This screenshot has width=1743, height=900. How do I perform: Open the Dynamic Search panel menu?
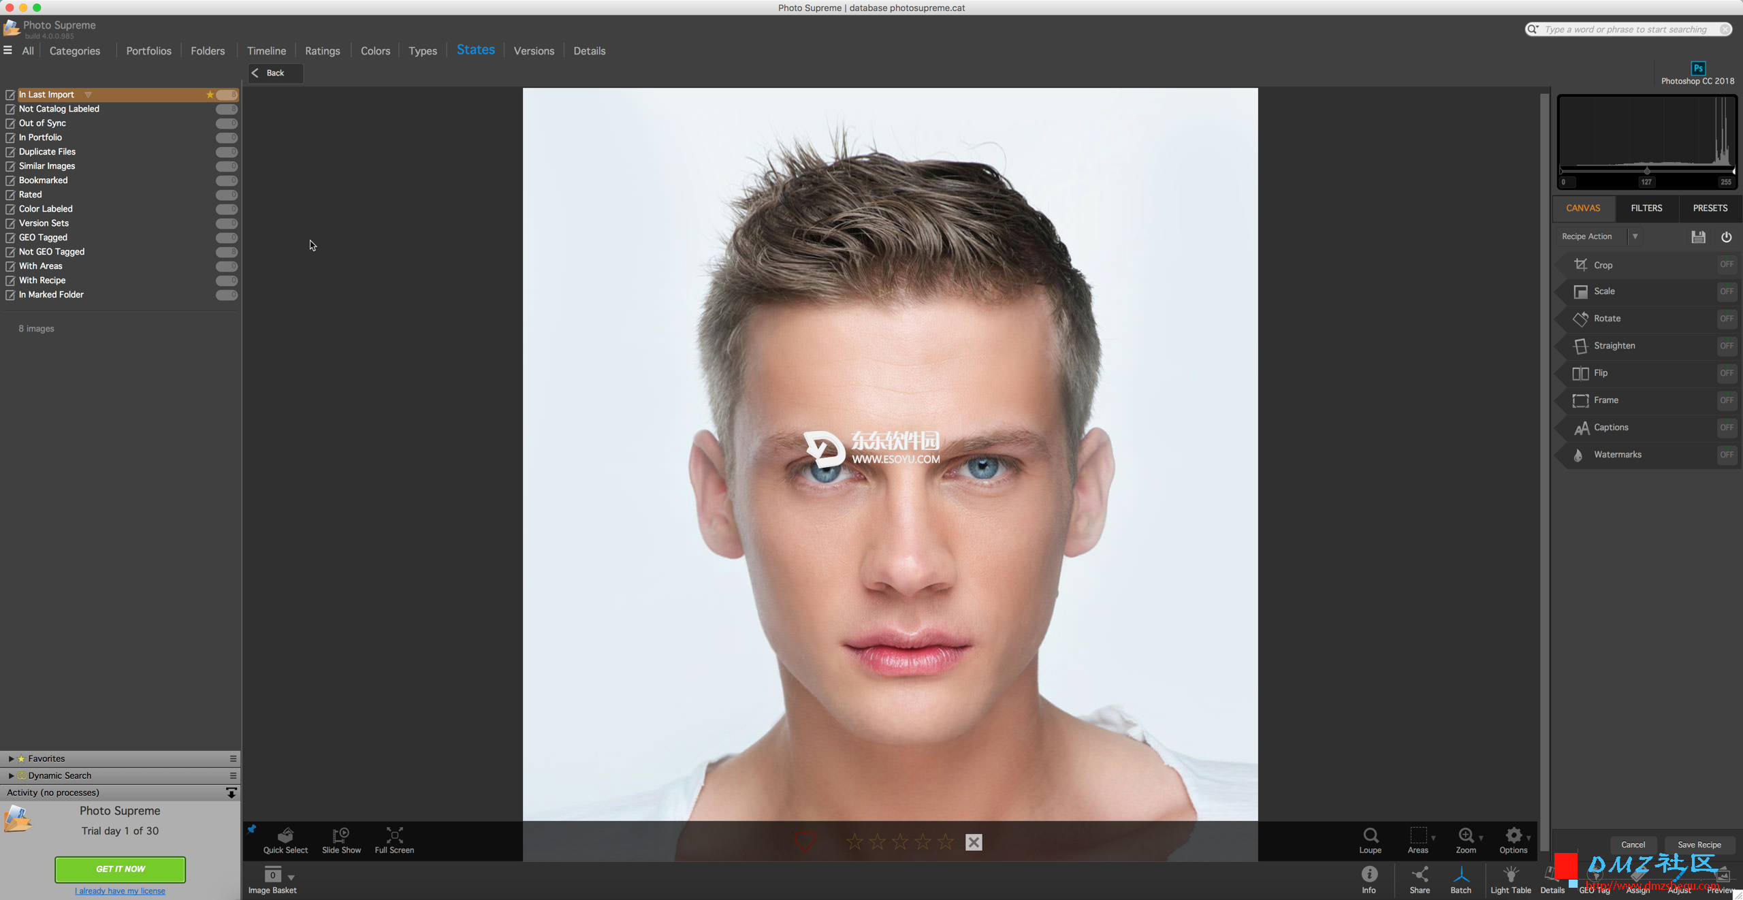(x=233, y=775)
